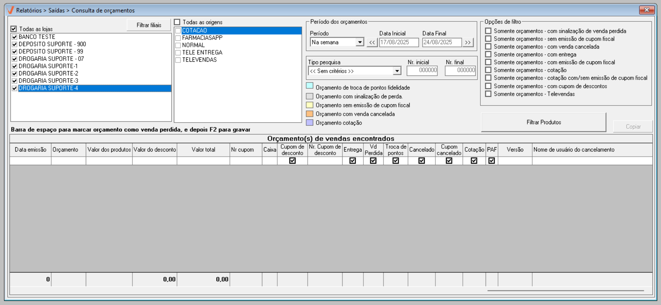661x305 pixels.
Task: Open the Período dropdown
Action: pyautogui.click(x=359, y=42)
